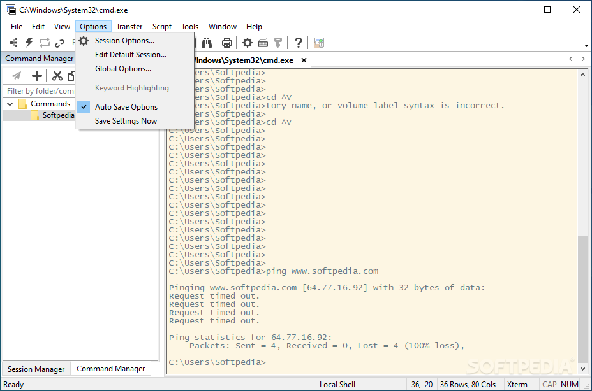
Task: Click the terminal scrollbar down arrow
Action: point(583,368)
